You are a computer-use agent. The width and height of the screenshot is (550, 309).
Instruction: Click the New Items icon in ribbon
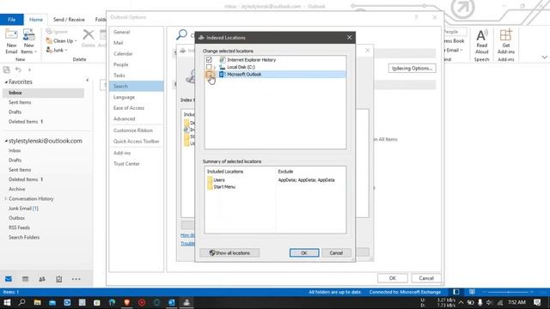tap(28, 35)
